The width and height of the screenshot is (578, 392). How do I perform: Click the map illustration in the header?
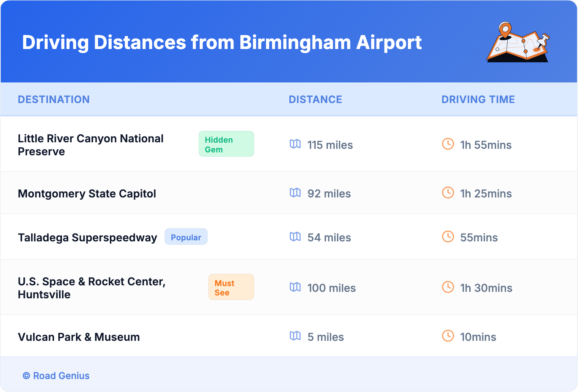click(518, 42)
